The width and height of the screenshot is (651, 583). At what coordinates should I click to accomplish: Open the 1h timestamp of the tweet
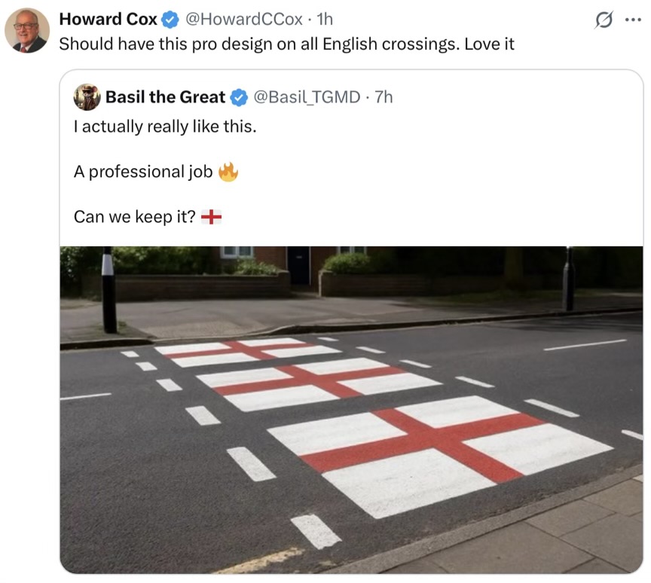coord(325,19)
